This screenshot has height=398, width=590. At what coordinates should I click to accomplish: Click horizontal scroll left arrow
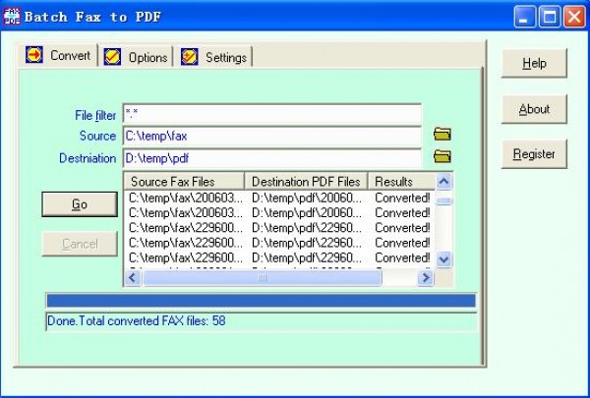pos(133,278)
